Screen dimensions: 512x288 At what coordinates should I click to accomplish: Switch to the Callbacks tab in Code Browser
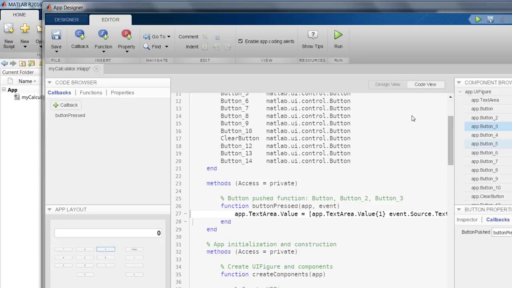tap(59, 92)
